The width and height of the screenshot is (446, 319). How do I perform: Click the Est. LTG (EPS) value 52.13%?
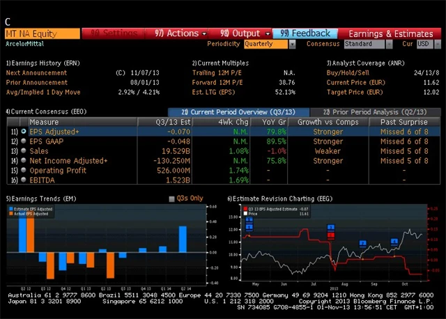click(x=285, y=92)
